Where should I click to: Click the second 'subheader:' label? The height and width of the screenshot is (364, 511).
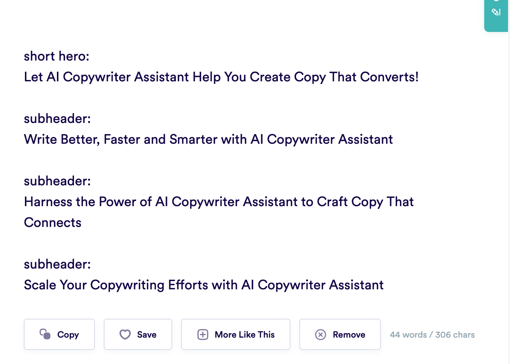(x=57, y=181)
